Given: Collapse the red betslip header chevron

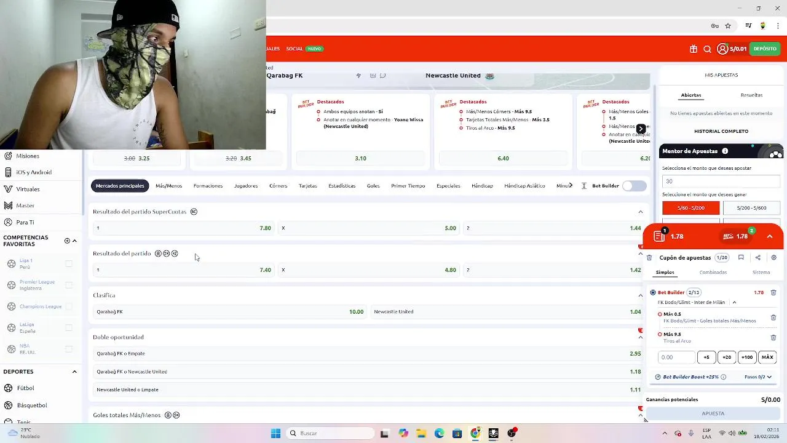Looking at the screenshot, I should coord(769,236).
